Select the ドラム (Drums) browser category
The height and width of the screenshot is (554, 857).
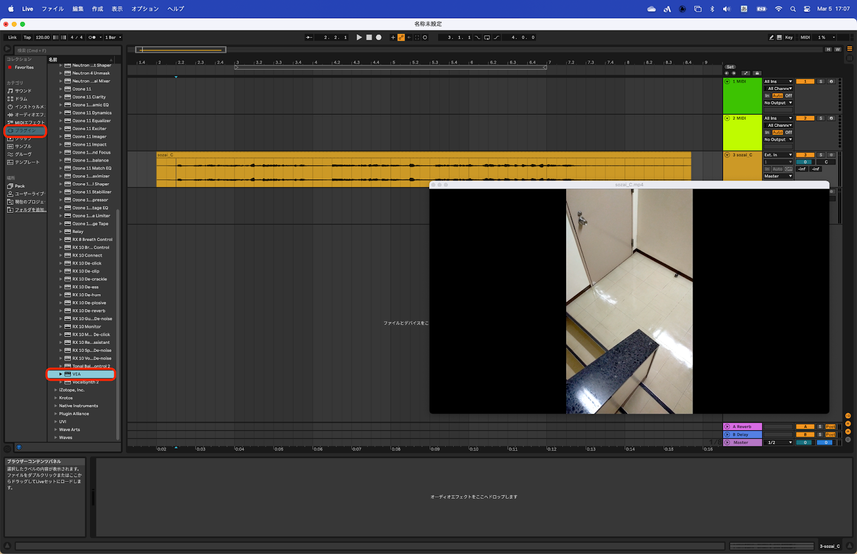21,99
